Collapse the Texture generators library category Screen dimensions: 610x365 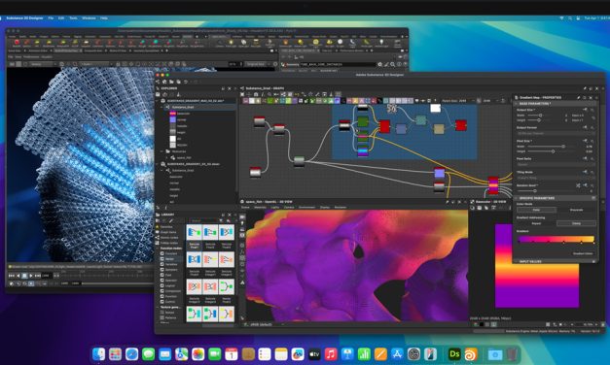(158, 307)
